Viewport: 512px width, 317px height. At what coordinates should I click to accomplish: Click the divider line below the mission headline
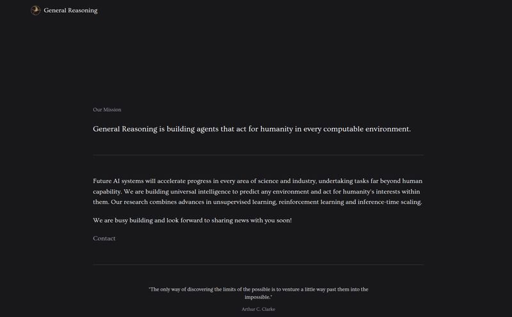259,155
